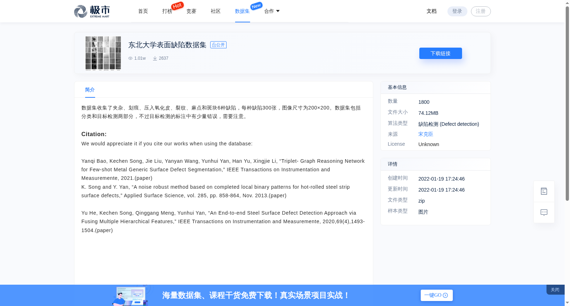The width and height of the screenshot is (570, 306).
Task: Click the 74.12MB file size value
Action: 428,113
